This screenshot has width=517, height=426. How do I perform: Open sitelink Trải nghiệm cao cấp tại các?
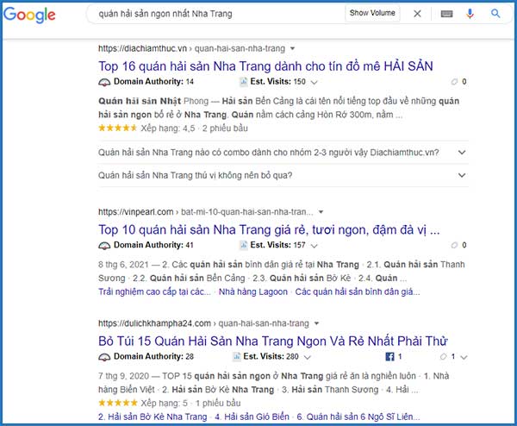pyautogui.click(x=154, y=291)
